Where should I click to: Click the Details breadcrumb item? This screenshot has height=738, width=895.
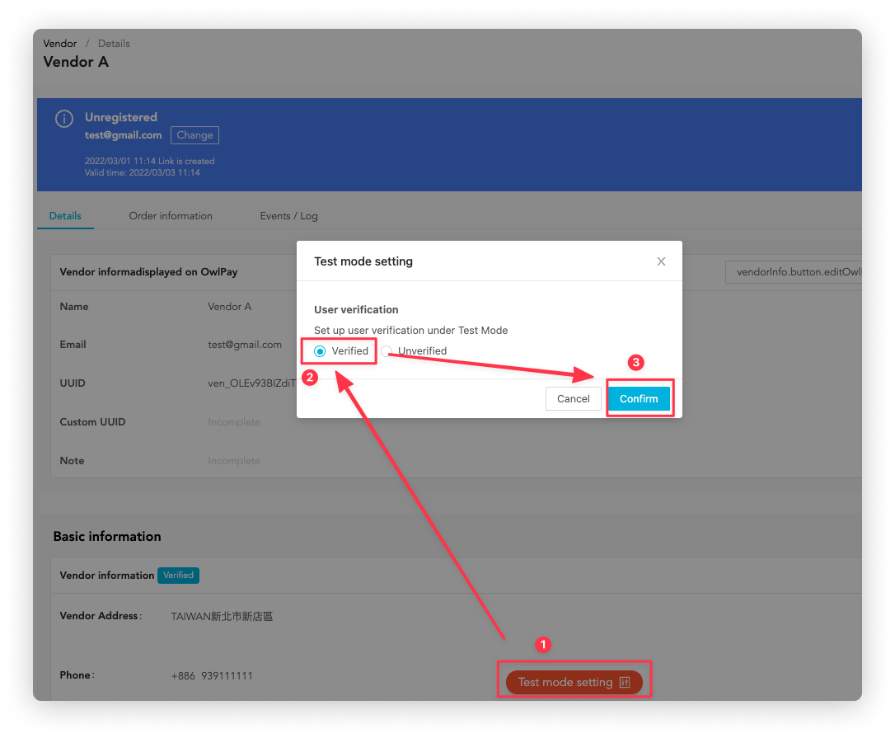coord(114,44)
